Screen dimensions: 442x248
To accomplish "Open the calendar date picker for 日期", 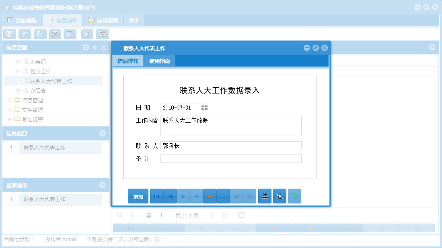I will point(205,107).
